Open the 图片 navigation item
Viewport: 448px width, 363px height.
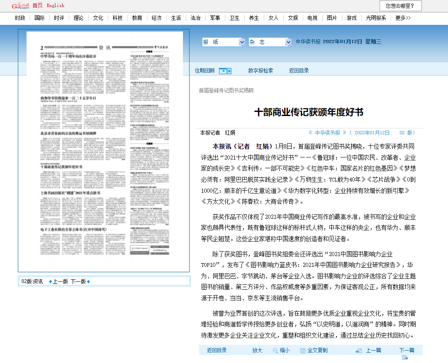click(332, 18)
